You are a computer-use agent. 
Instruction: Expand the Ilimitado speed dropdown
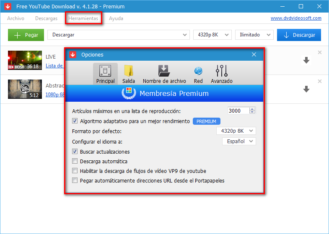point(254,35)
